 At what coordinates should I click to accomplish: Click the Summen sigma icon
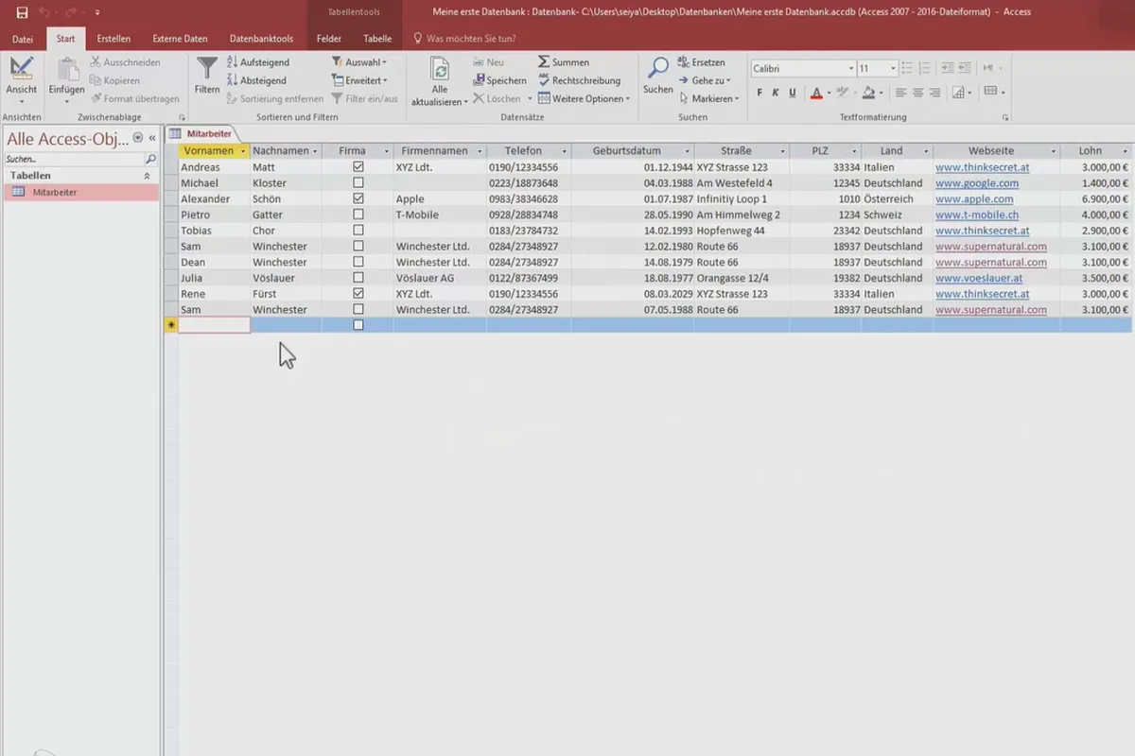click(545, 62)
